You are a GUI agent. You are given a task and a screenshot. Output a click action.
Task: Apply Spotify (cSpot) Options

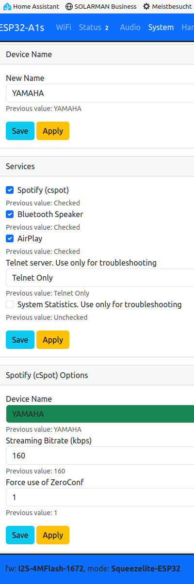point(53,535)
